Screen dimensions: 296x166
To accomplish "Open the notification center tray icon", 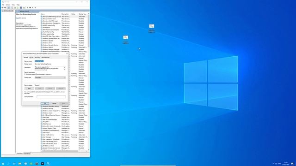I will click(292, 164).
